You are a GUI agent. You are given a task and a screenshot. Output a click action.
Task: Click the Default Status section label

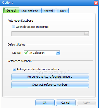(x=16, y=44)
